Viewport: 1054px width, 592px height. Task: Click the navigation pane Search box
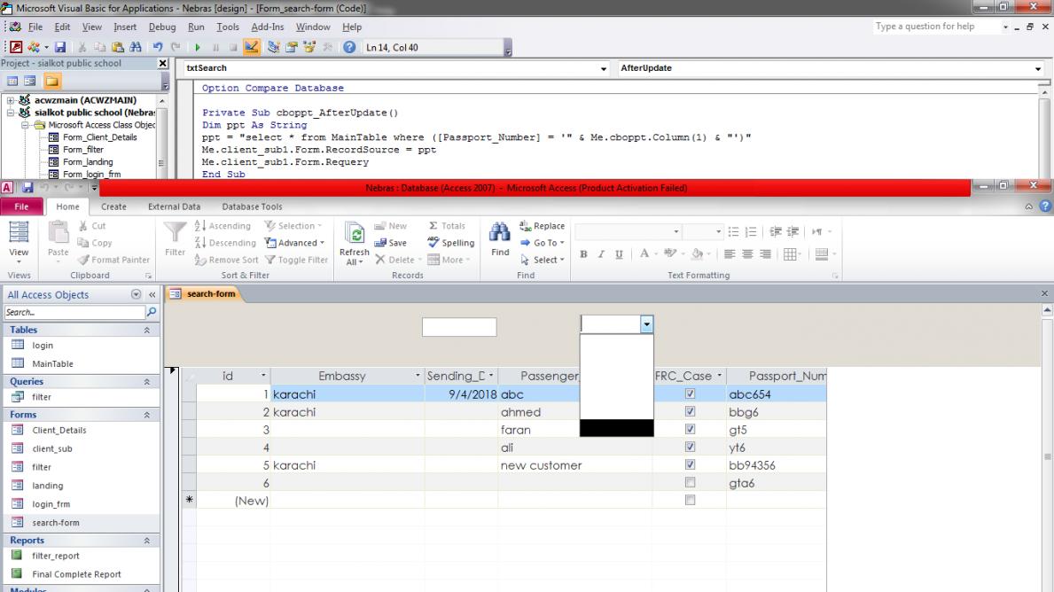coord(74,312)
